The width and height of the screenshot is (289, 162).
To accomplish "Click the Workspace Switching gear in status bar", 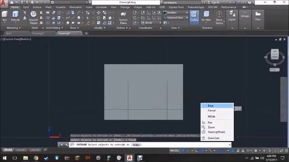I will (256, 151).
